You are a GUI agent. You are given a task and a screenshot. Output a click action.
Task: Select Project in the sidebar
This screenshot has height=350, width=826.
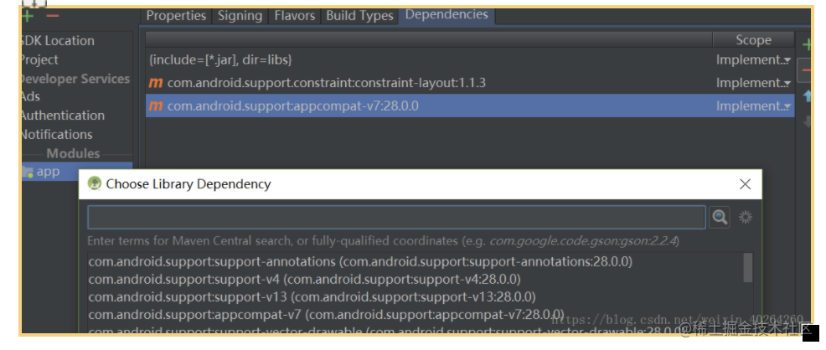click(39, 59)
